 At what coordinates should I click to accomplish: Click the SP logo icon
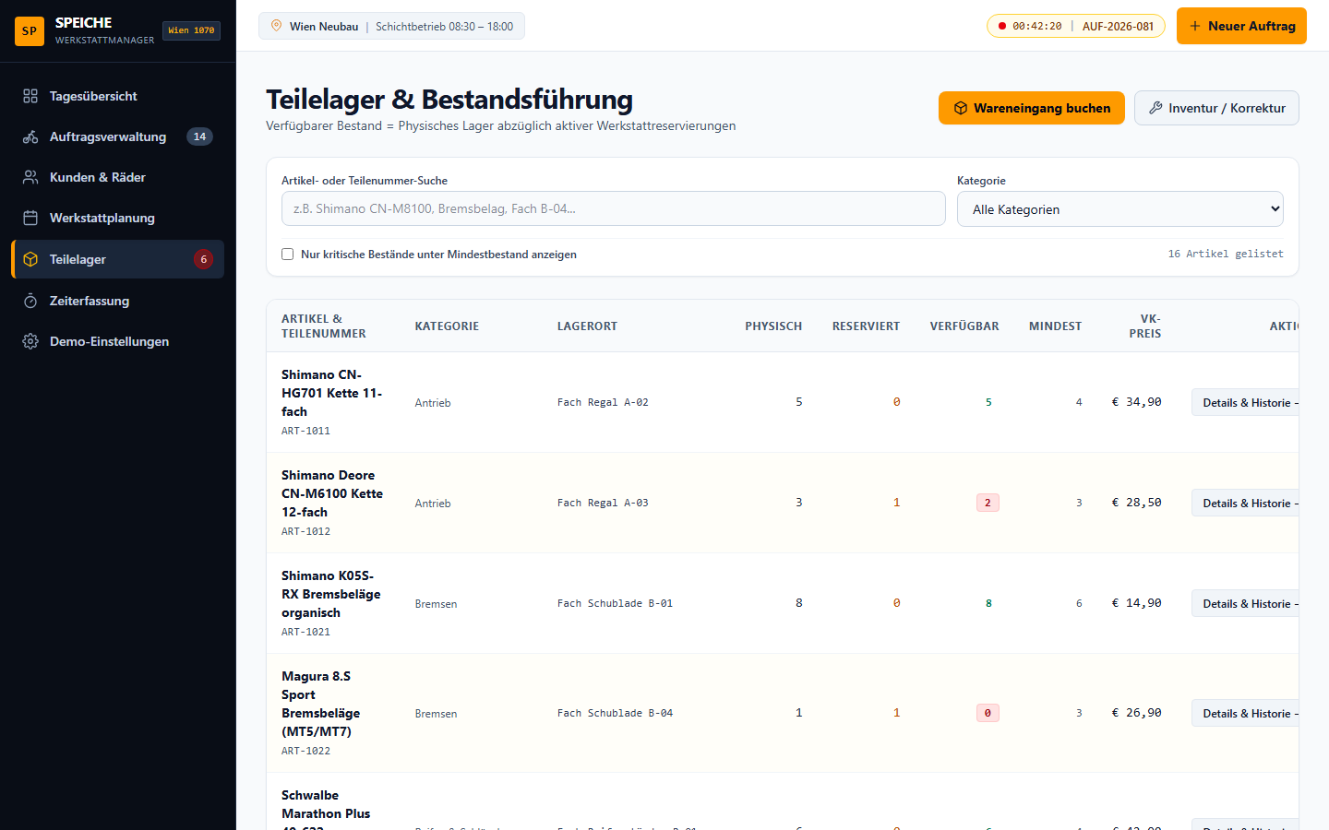(x=30, y=30)
